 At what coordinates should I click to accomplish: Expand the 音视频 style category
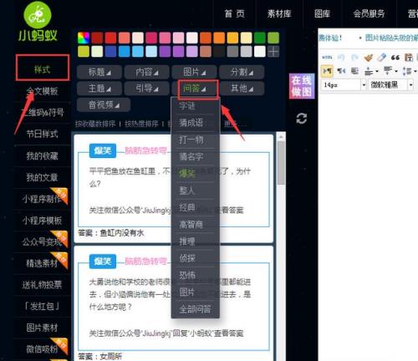[x=104, y=104]
